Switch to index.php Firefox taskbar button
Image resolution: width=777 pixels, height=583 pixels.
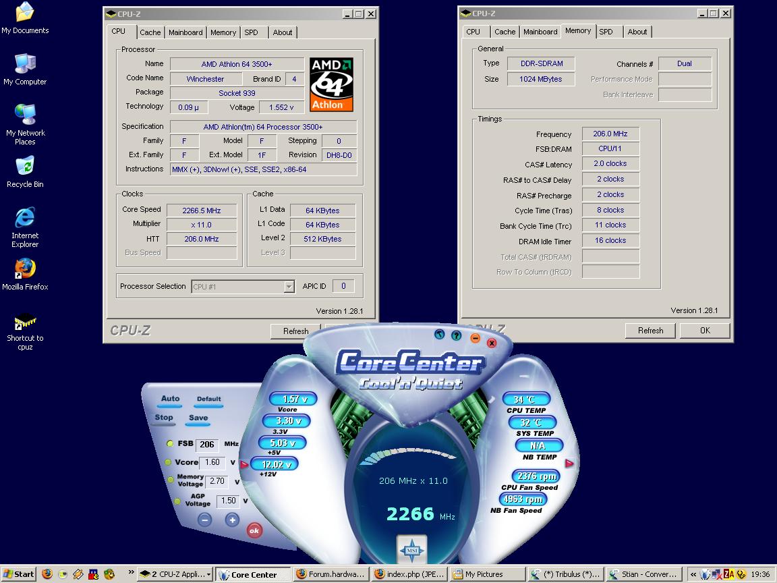(x=409, y=574)
